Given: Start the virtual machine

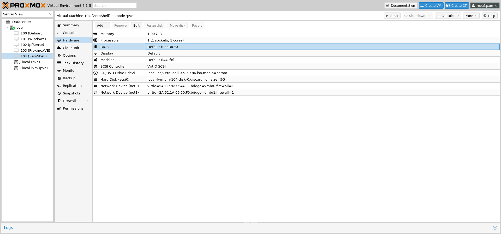Looking at the screenshot, I should pos(392,16).
